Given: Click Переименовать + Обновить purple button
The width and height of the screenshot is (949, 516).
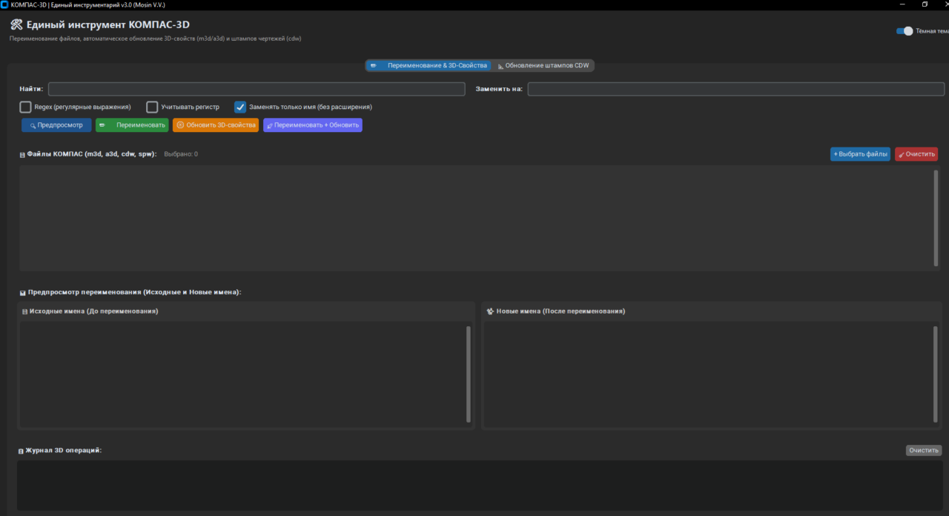Looking at the screenshot, I should click(313, 125).
